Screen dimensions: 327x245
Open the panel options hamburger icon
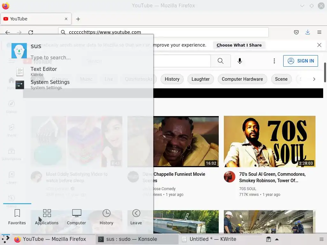[322, 239]
